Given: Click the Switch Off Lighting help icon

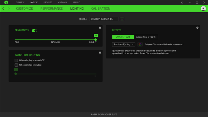Looking at the screenshot, I should [x=100, y=52].
